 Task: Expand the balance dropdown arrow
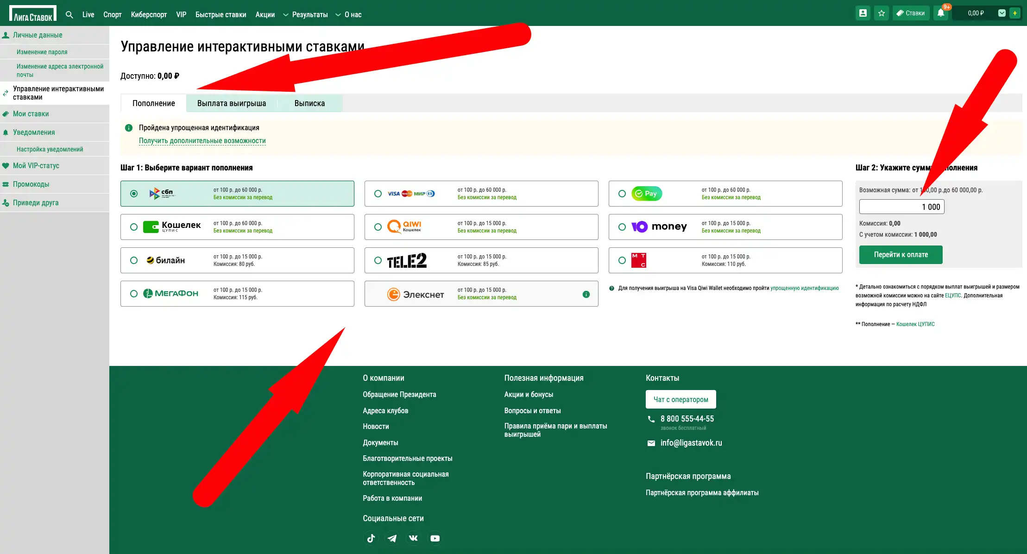click(x=1002, y=13)
